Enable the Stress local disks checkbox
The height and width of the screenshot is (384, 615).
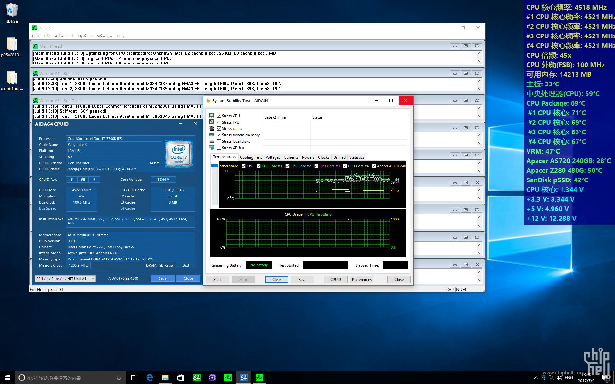tap(219, 141)
